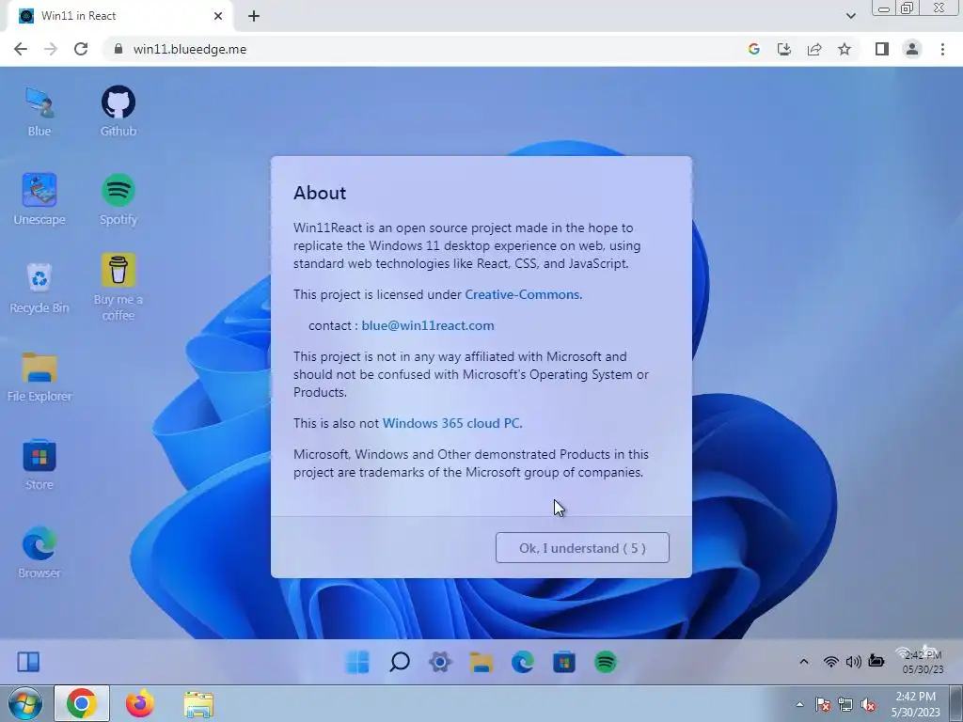Click the Wi-Fi icon in Win11 tray
Viewport: 963px width, 722px height.
[x=831, y=661]
